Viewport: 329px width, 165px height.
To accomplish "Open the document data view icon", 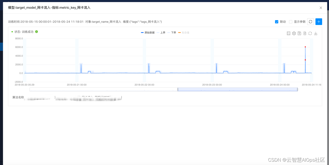I will tap(305, 33).
